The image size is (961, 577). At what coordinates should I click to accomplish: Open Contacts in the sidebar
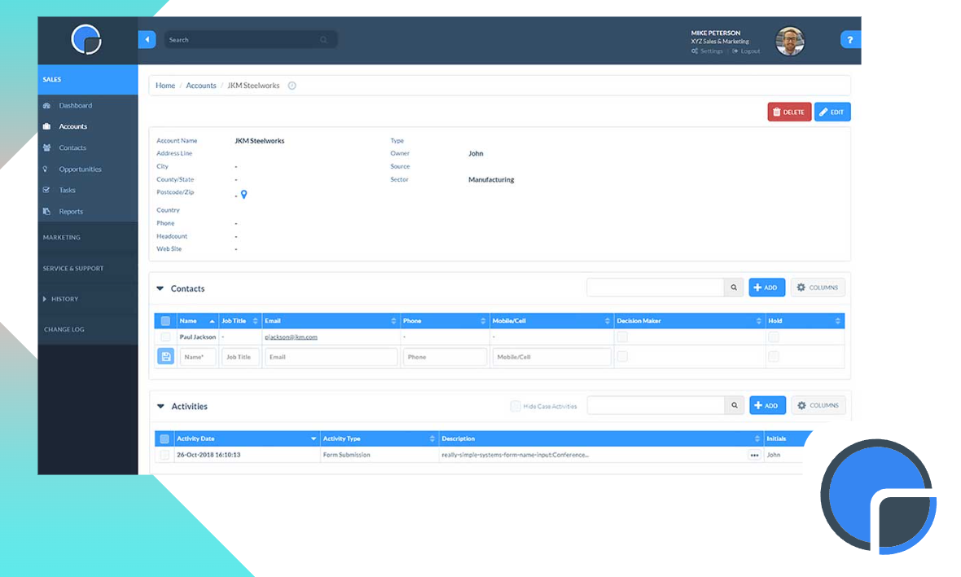[x=72, y=148]
